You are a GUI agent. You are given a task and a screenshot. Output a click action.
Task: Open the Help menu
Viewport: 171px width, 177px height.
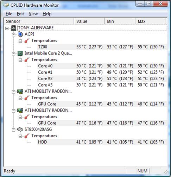click(x=47, y=14)
